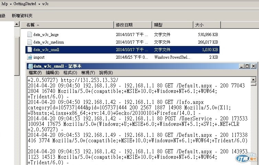Select the import file name
The height and width of the screenshot is (165, 259).
(39, 57)
